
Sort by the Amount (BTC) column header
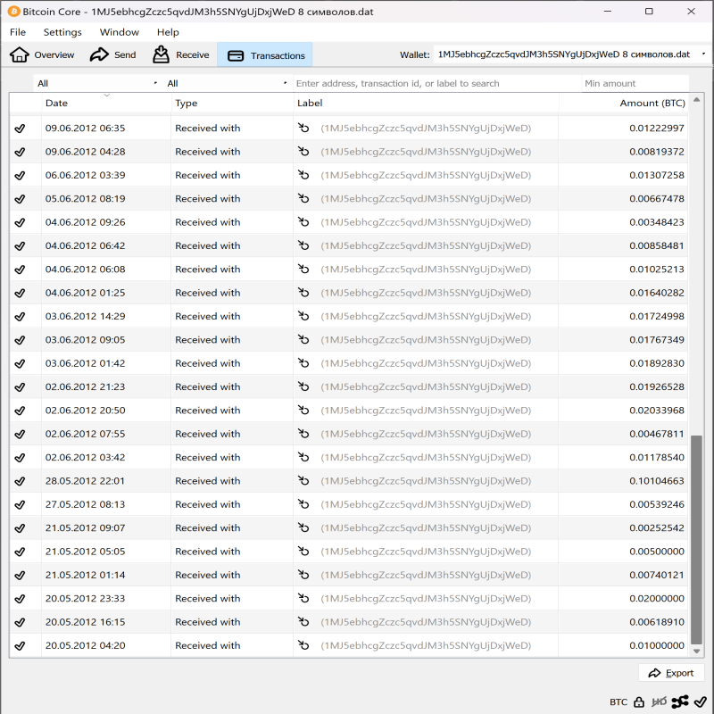tap(623, 103)
